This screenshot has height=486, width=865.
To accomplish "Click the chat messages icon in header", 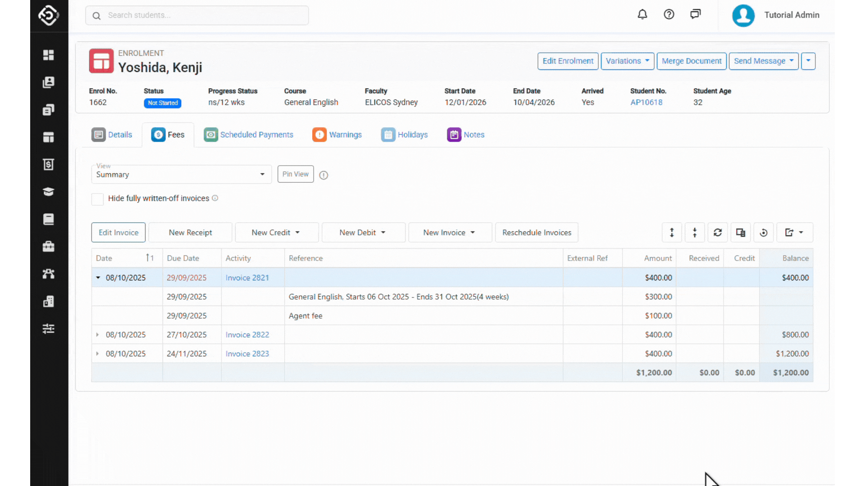I will pyautogui.click(x=695, y=14).
